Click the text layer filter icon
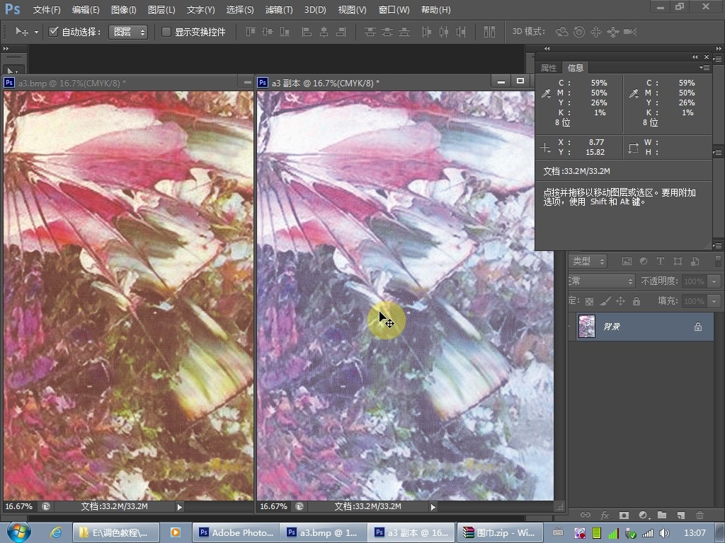The image size is (725, 543). tap(661, 262)
